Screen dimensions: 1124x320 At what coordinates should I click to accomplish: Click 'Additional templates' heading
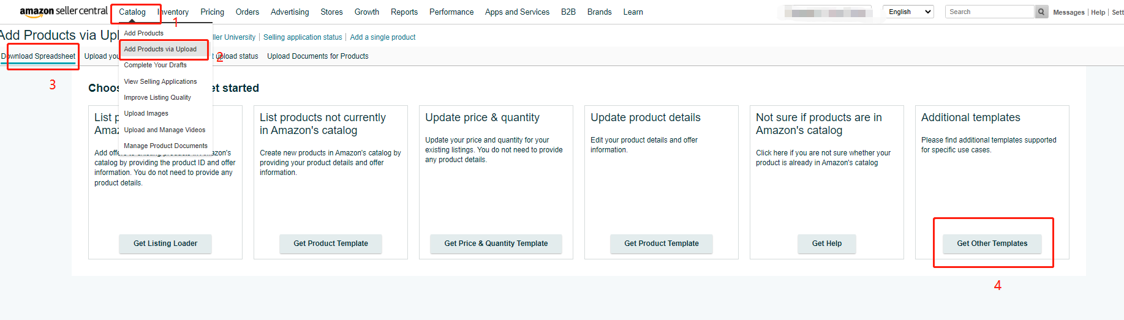971,117
